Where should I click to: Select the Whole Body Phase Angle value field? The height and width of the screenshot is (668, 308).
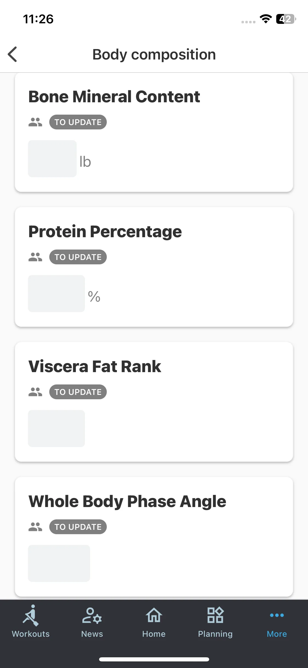(59, 563)
